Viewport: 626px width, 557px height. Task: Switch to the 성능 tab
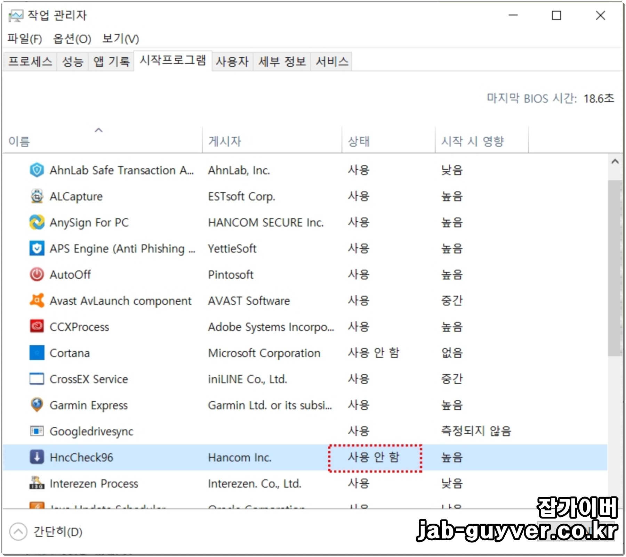click(72, 62)
